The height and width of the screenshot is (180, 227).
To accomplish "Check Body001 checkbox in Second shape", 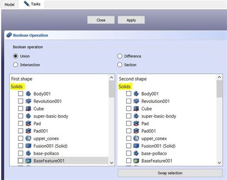I will tap(129, 94).
